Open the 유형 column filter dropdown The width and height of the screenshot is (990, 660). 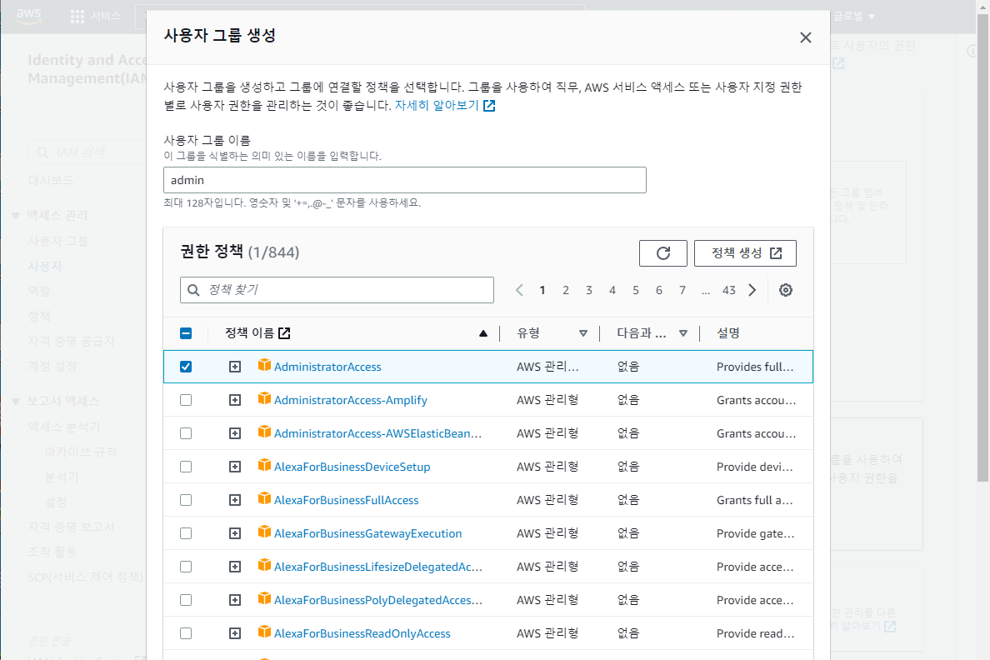click(x=583, y=333)
